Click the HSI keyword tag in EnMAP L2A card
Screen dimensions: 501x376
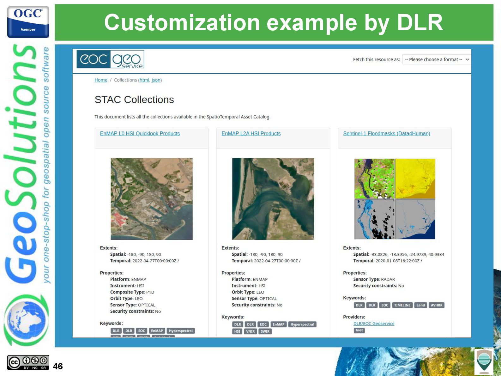237,331
